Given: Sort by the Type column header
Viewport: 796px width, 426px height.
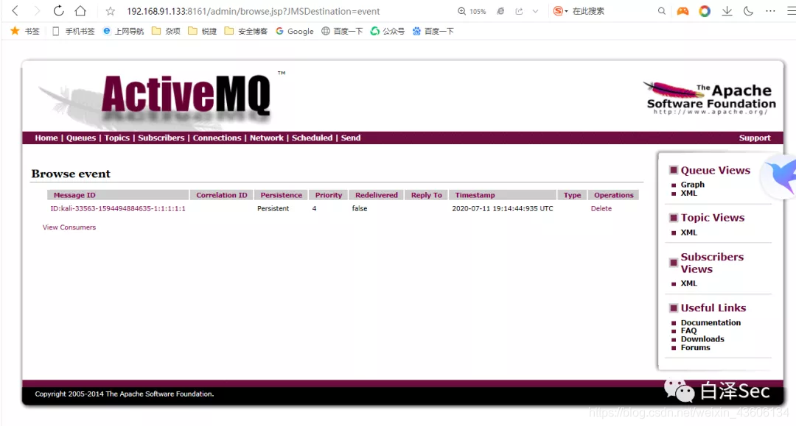Looking at the screenshot, I should [572, 195].
